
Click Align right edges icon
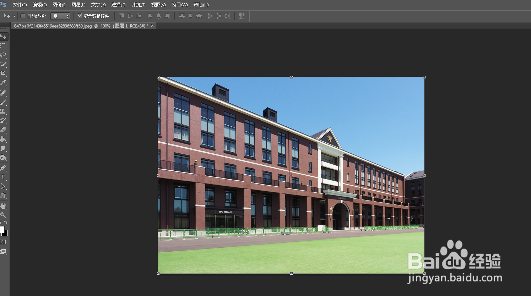[x=167, y=16]
